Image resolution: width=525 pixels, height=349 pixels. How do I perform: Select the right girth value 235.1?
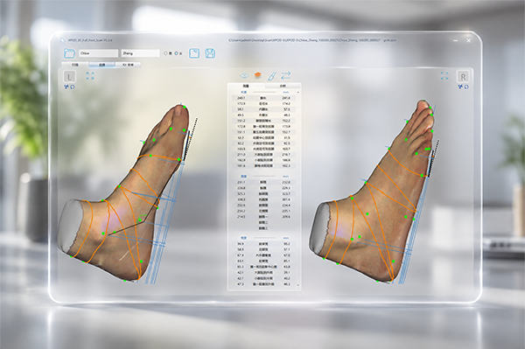pyautogui.click(x=286, y=211)
